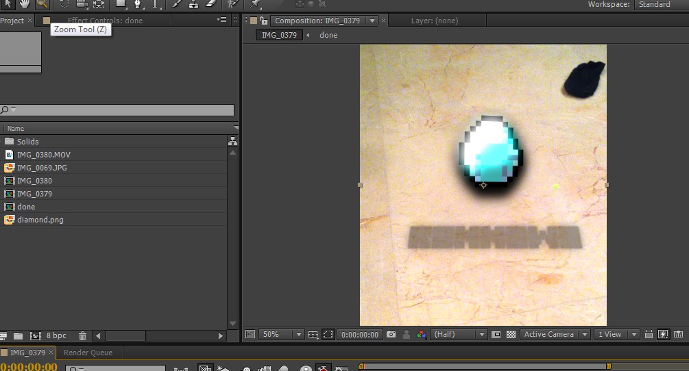
Task: Click the Name column header
Action: (15, 129)
